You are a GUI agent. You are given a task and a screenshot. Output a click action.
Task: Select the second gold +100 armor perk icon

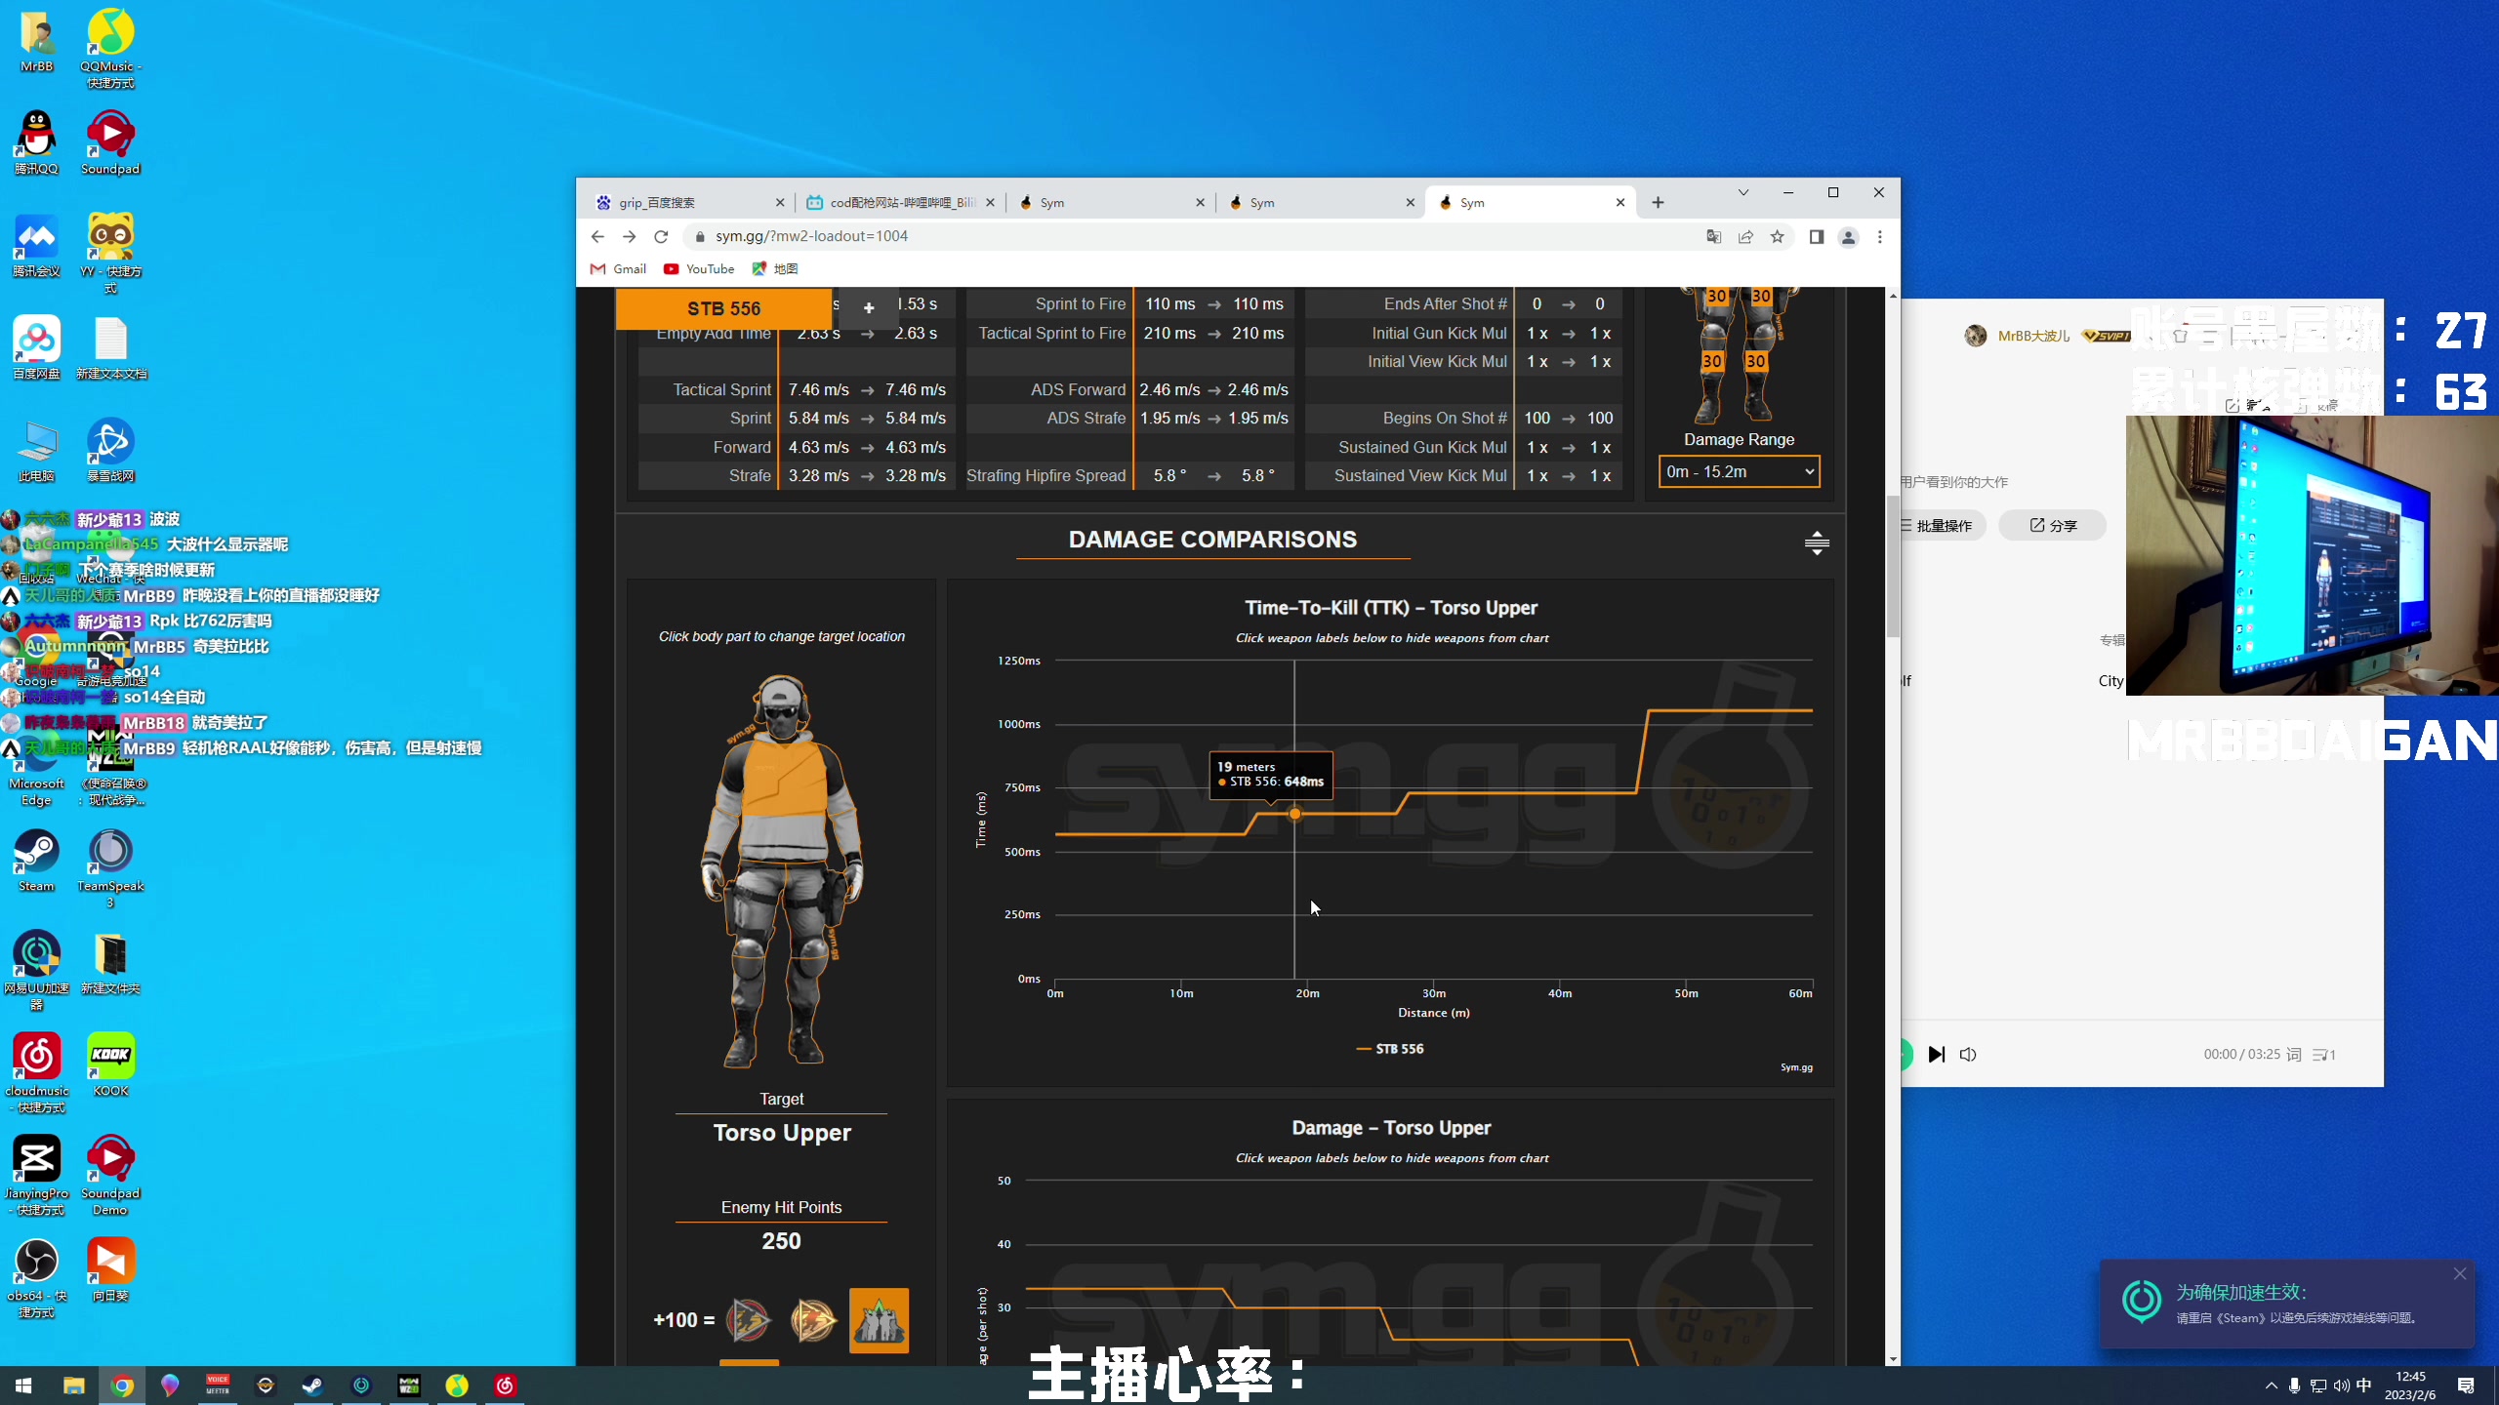click(812, 1320)
